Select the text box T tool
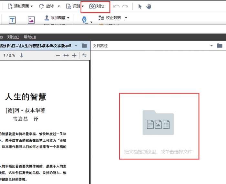 tap(12, 20)
